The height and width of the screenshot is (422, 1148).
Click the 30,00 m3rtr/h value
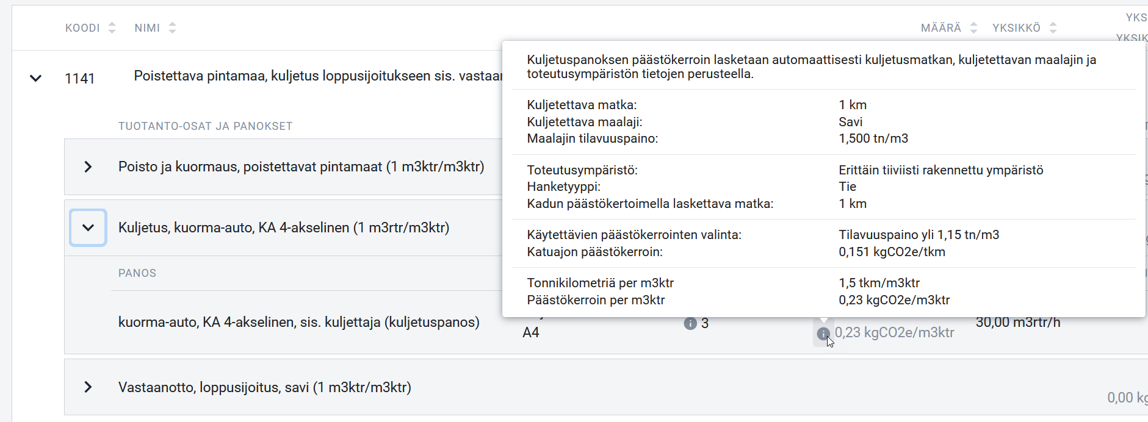1018,323
